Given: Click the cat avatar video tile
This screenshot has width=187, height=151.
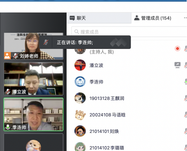Looking at the screenshot, I should tap(33, 142).
